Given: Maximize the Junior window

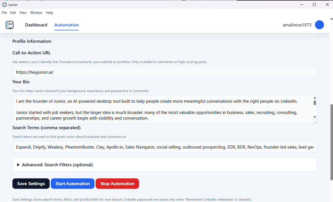Looking at the screenshot, I should point(314,5).
